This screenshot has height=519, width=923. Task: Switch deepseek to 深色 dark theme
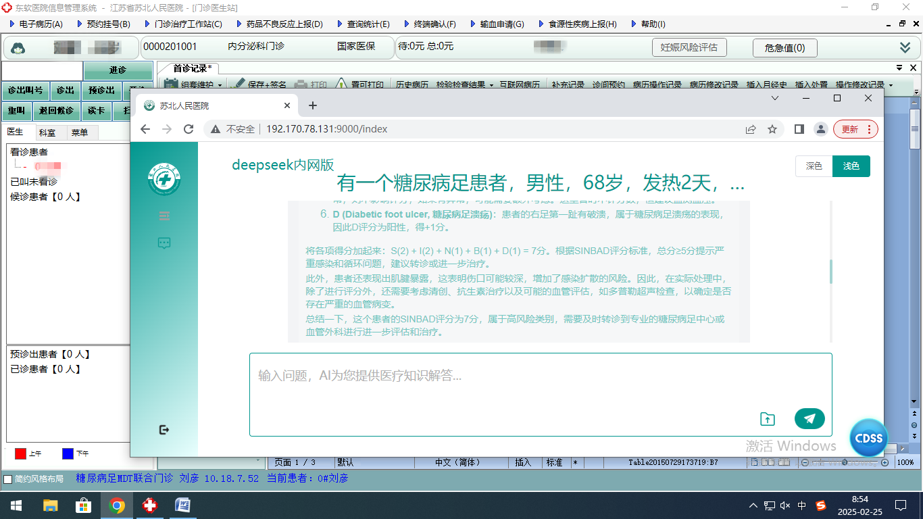pyautogui.click(x=814, y=166)
